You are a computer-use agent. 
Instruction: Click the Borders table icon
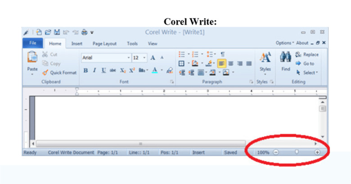pos(181,63)
